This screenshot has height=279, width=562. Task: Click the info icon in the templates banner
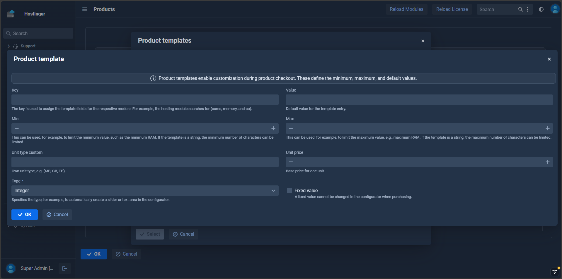[153, 78]
